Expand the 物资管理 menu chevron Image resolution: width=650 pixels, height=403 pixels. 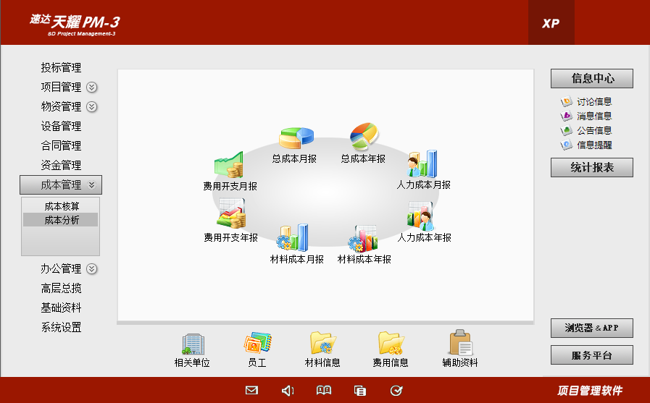[x=92, y=107]
